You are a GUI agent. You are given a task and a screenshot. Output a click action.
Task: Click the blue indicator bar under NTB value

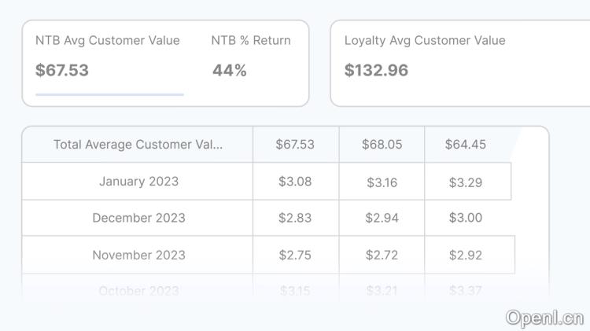[x=109, y=94]
